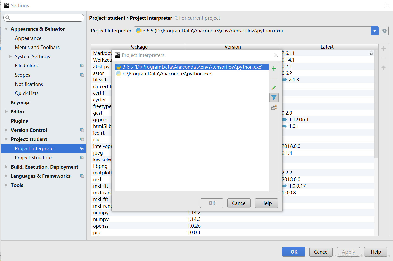Open Quick Lists settings
393x261 pixels.
[27, 93]
